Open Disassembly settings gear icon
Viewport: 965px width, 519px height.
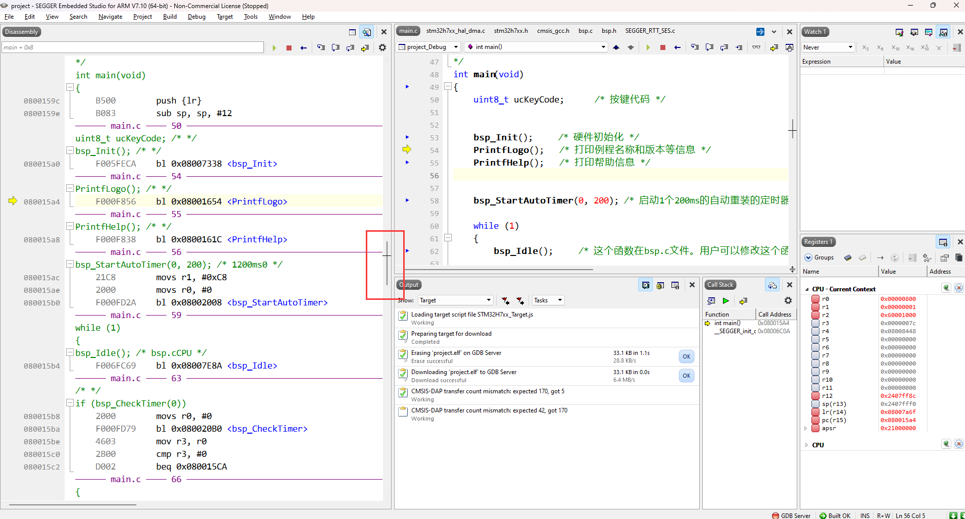point(382,47)
